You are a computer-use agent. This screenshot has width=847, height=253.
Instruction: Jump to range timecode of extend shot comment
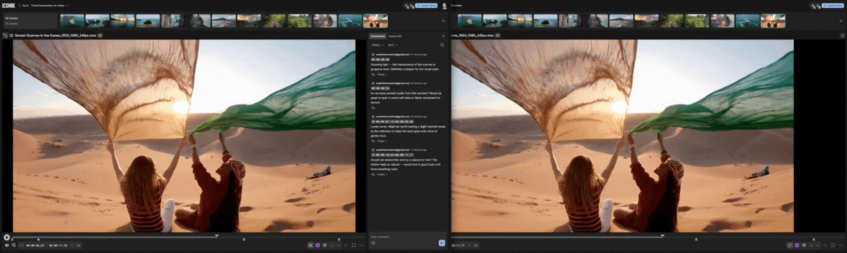pos(392,155)
